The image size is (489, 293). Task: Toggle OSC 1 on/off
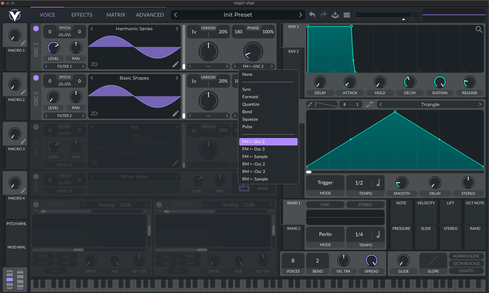pos(36,29)
